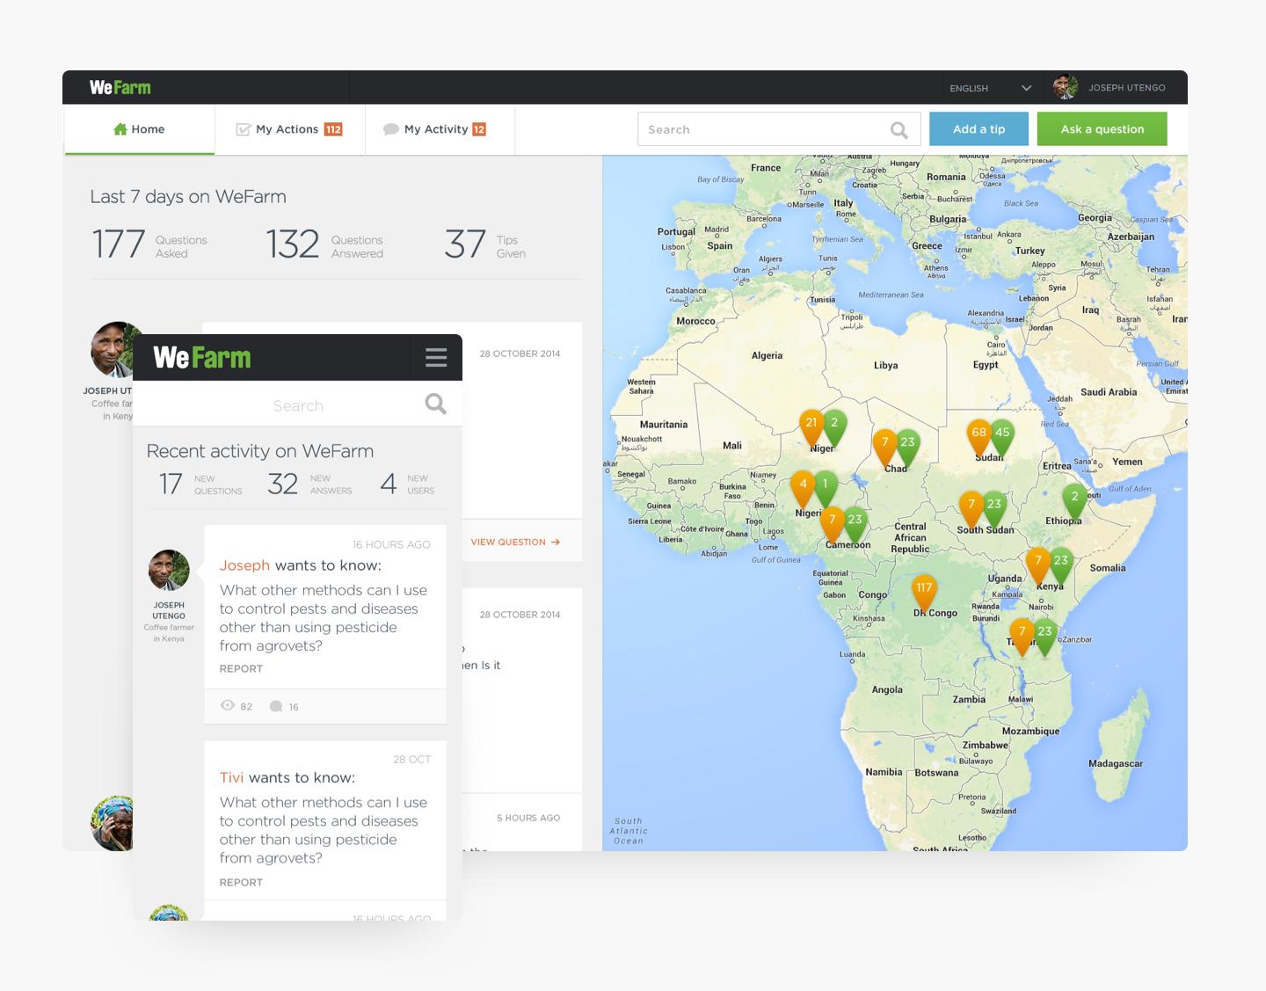1266x991 pixels.
Task: Click Joseph Utengo's avatar in top bar
Action: point(1066,87)
